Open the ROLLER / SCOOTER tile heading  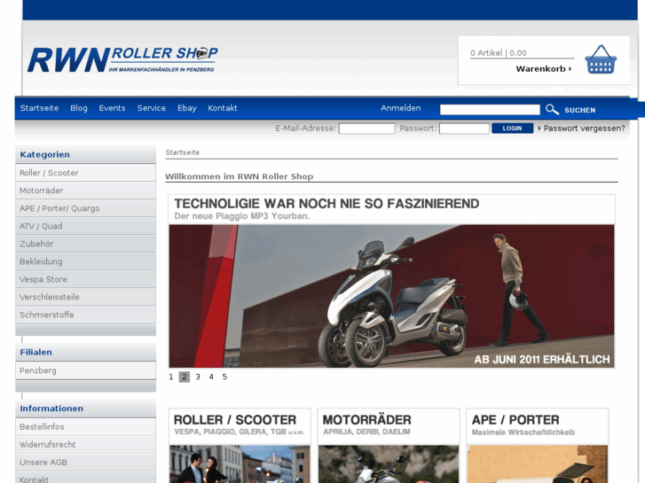[x=235, y=420]
